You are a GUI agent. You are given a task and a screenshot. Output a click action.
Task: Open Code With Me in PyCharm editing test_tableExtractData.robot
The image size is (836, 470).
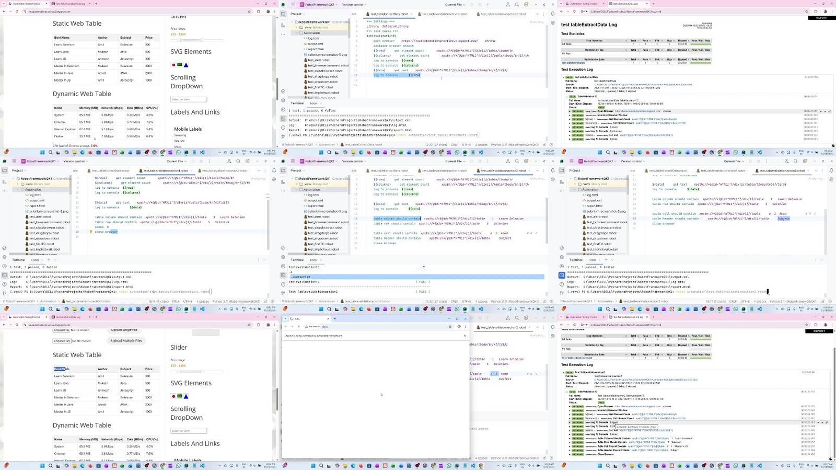tap(508, 4)
